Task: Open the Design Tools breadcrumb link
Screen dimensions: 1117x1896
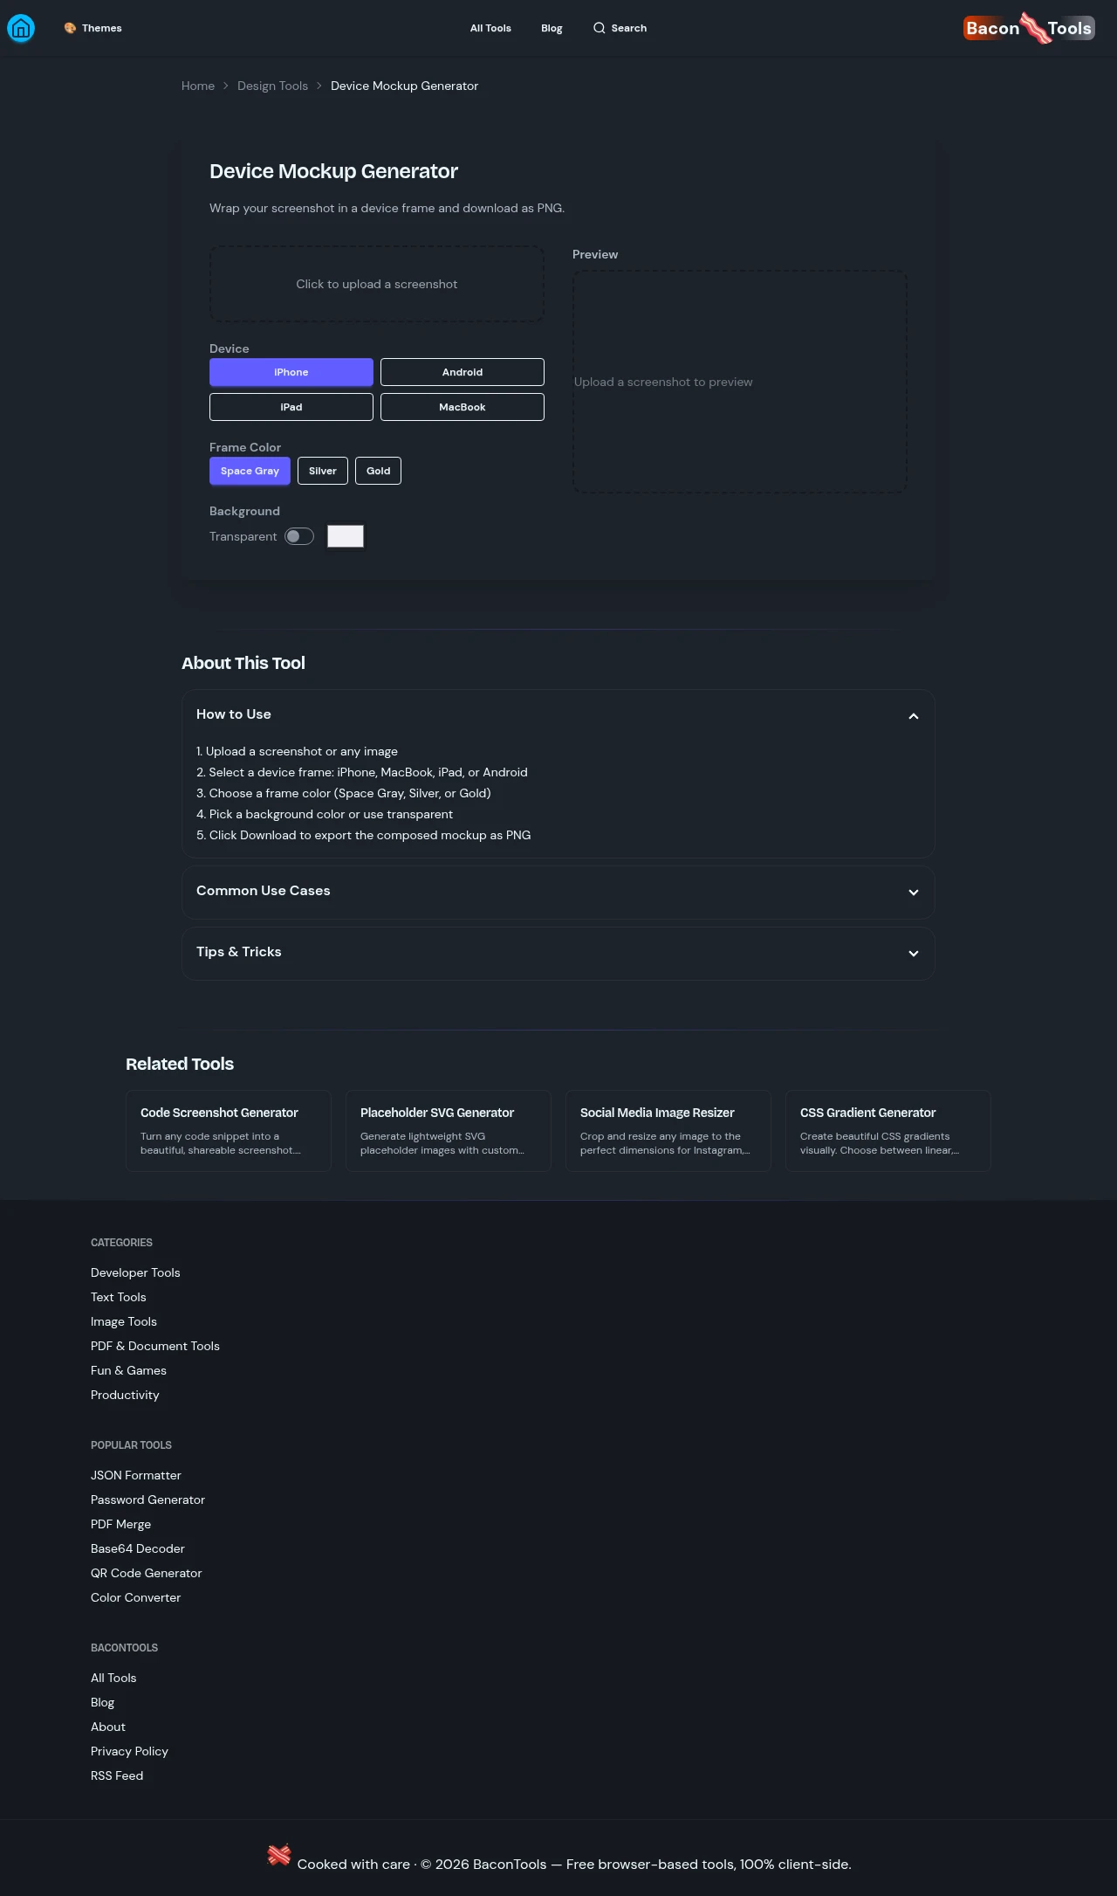Action: pos(272,86)
